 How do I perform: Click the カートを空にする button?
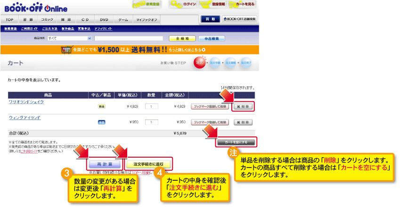(236, 142)
